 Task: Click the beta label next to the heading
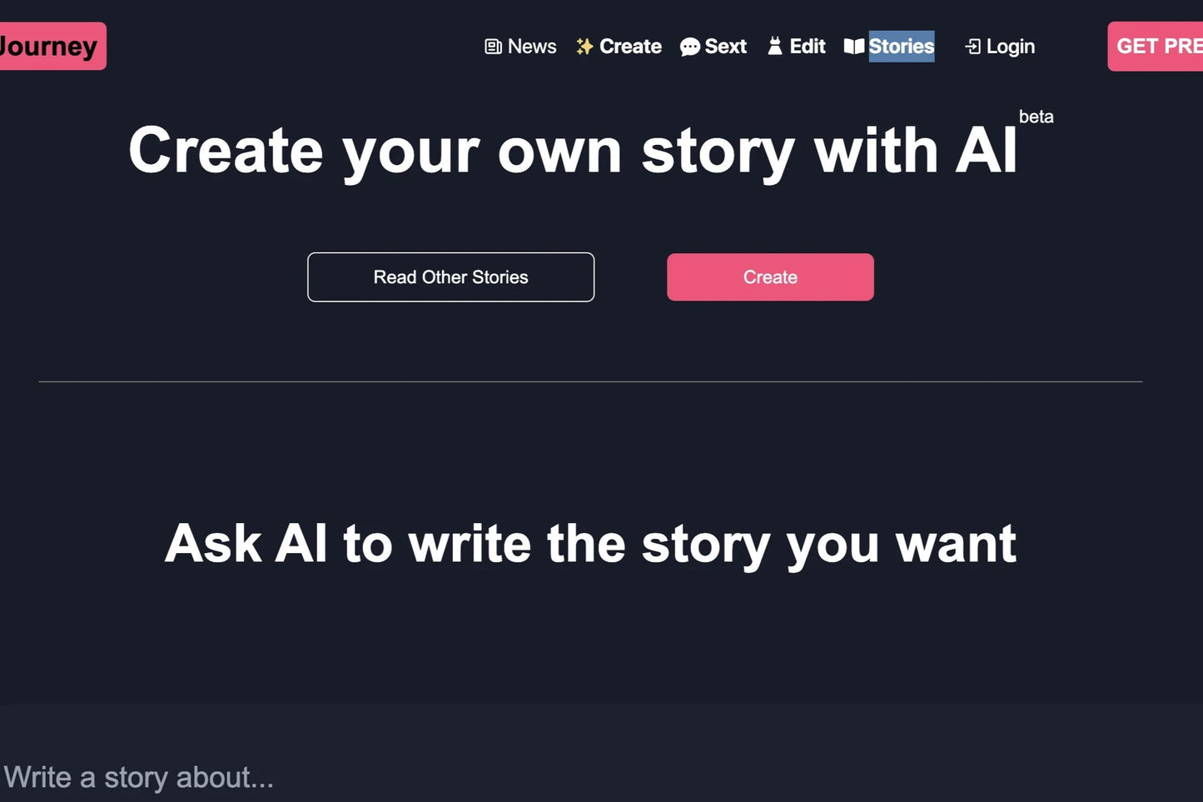pyautogui.click(x=1036, y=117)
